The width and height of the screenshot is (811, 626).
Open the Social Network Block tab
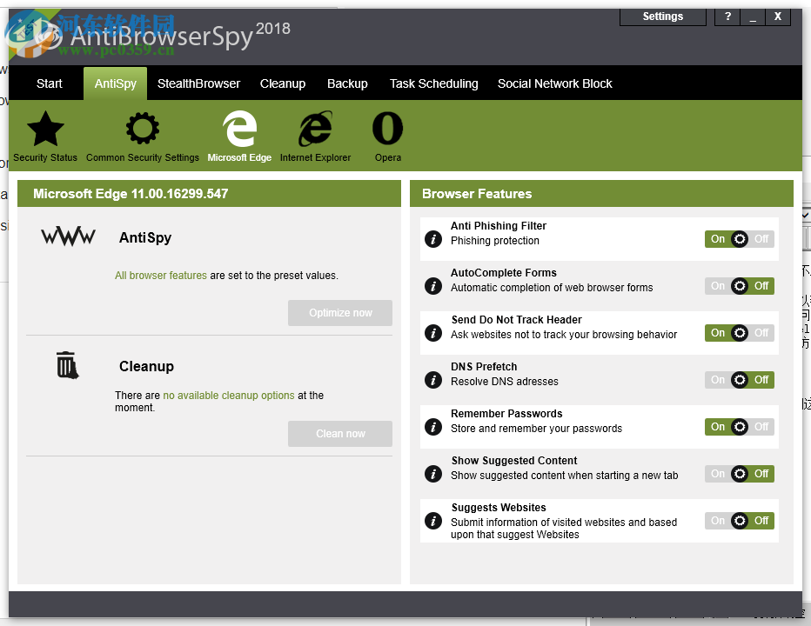click(x=554, y=83)
